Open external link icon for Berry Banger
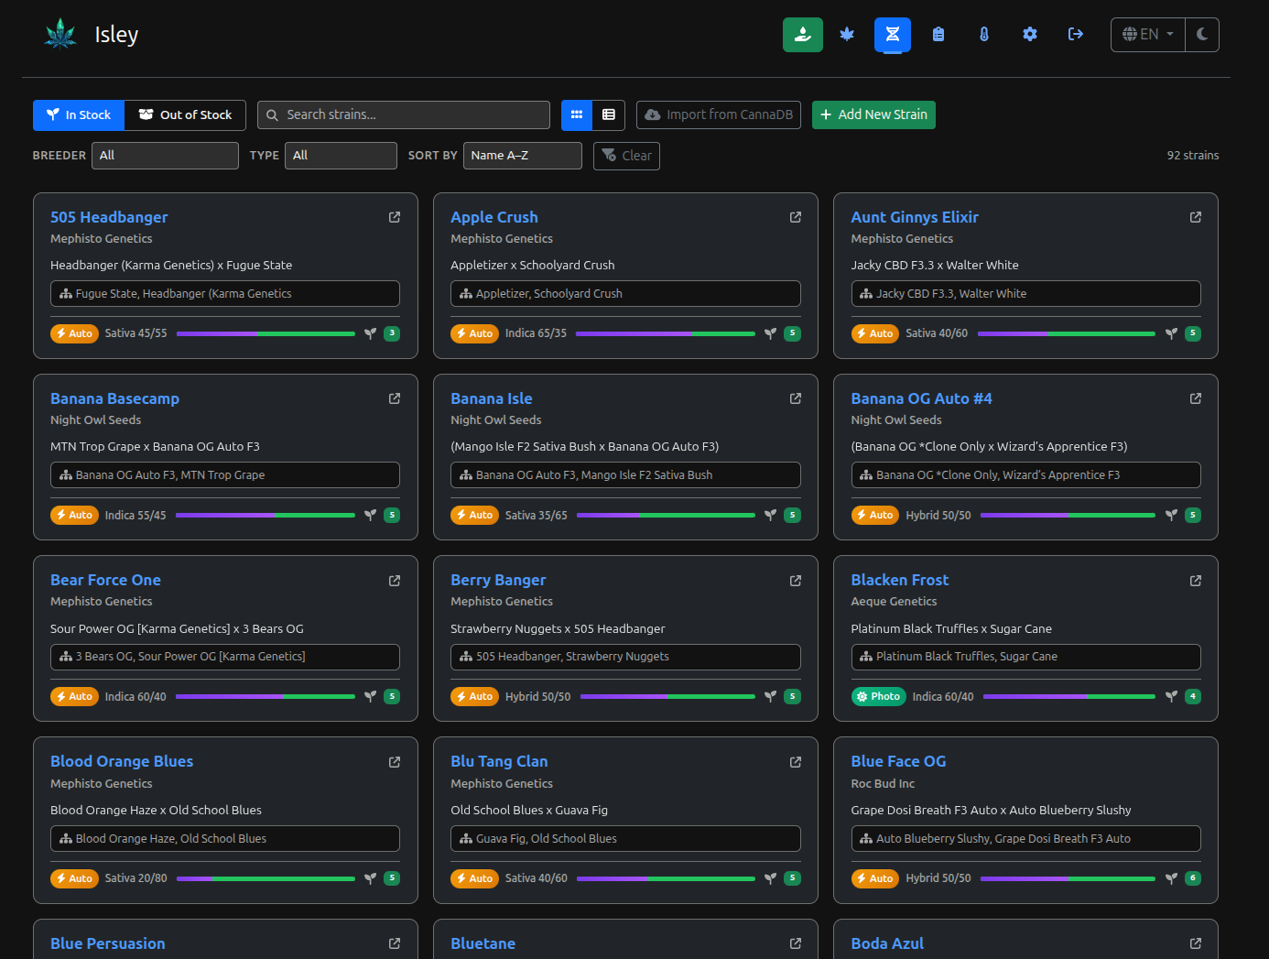This screenshot has height=959, width=1269. click(x=796, y=581)
